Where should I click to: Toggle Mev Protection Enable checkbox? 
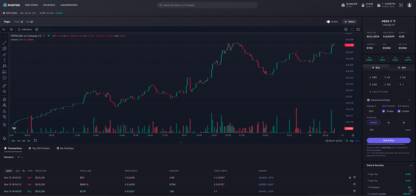pos(384,111)
